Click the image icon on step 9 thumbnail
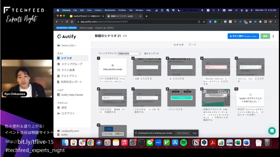Screen dimensions: 280x157 click(x=223, y=92)
